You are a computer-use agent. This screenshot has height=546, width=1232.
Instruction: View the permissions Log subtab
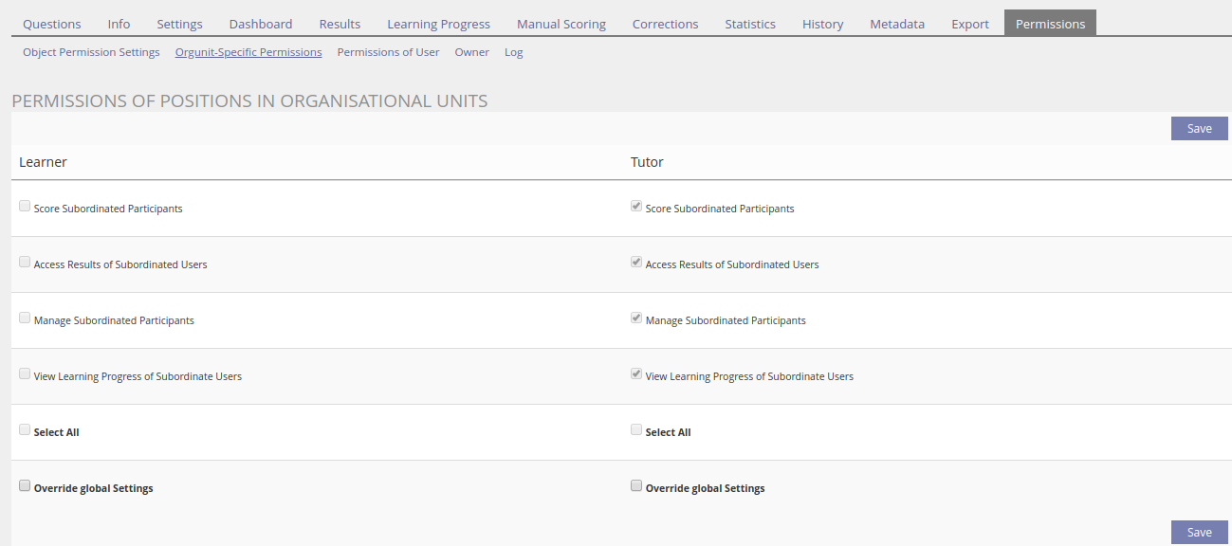coord(513,52)
